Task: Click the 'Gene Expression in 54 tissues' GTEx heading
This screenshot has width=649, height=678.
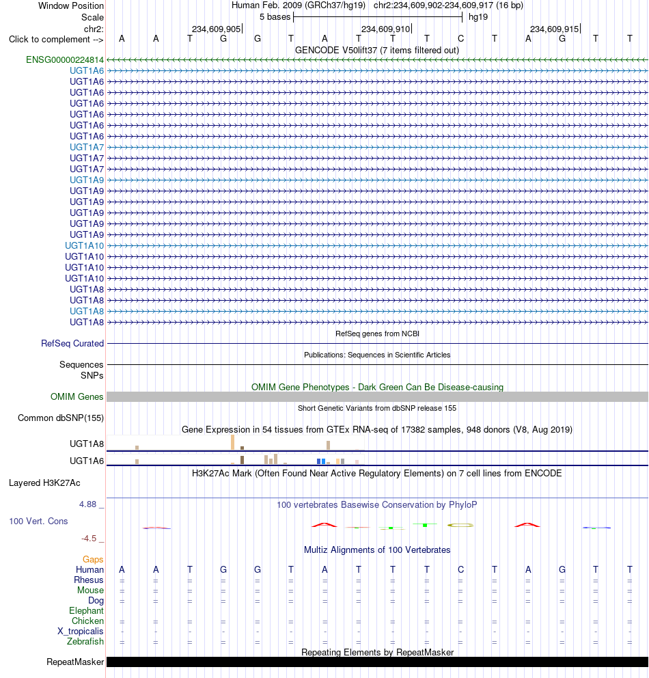Action: click(377, 429)
